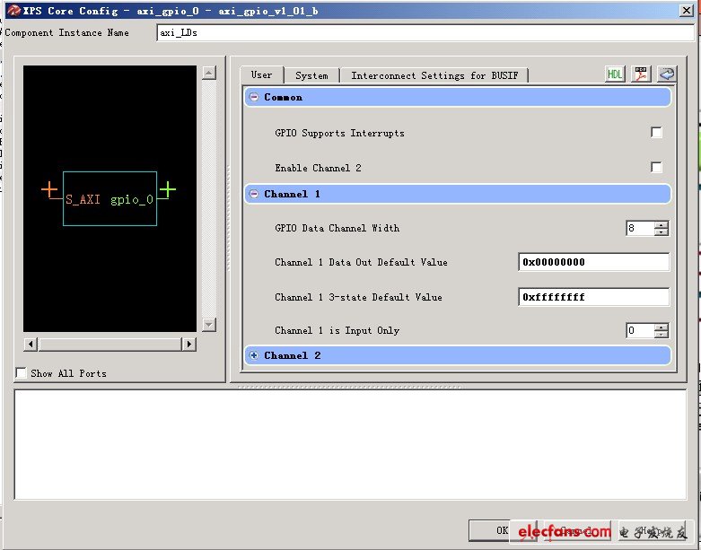Expand the Channel 2 section
The image size is (701, 550).
tap(254, 355)
